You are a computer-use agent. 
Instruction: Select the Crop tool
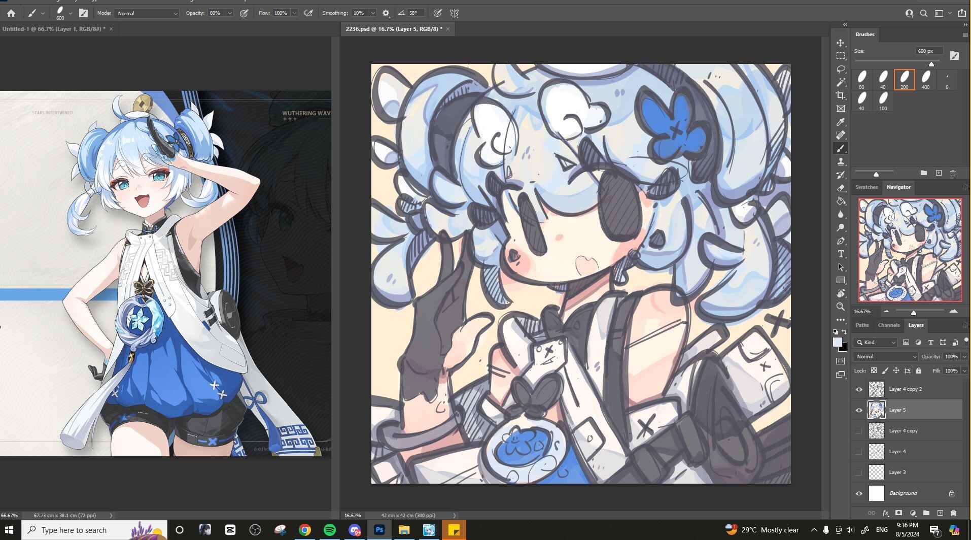tap(841, 95)
